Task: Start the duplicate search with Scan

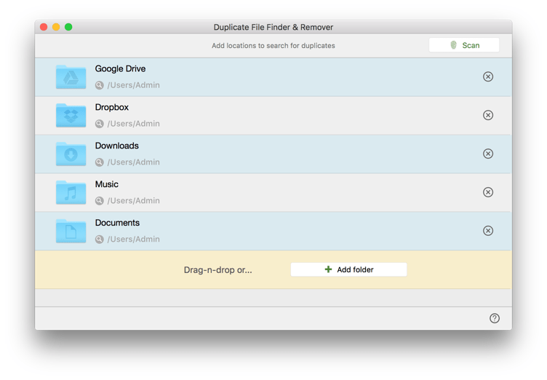Action: 463,45
